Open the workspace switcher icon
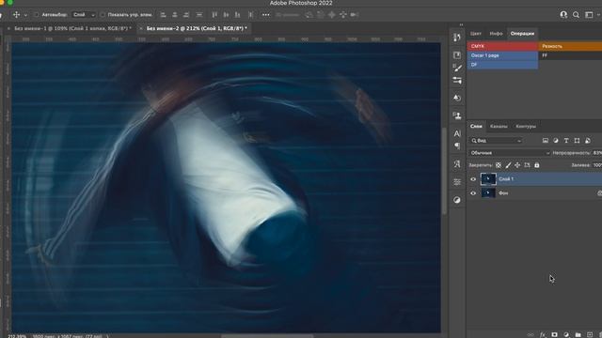The image size is (602, 338). (x=589, y=15)
